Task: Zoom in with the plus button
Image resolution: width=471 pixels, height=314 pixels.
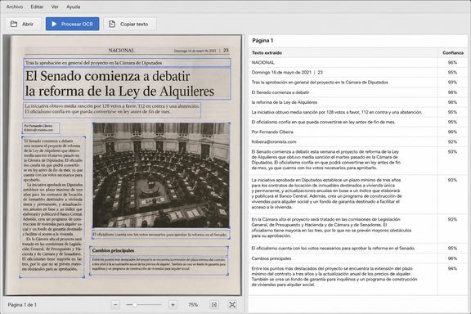Action: tap(173, 305)
